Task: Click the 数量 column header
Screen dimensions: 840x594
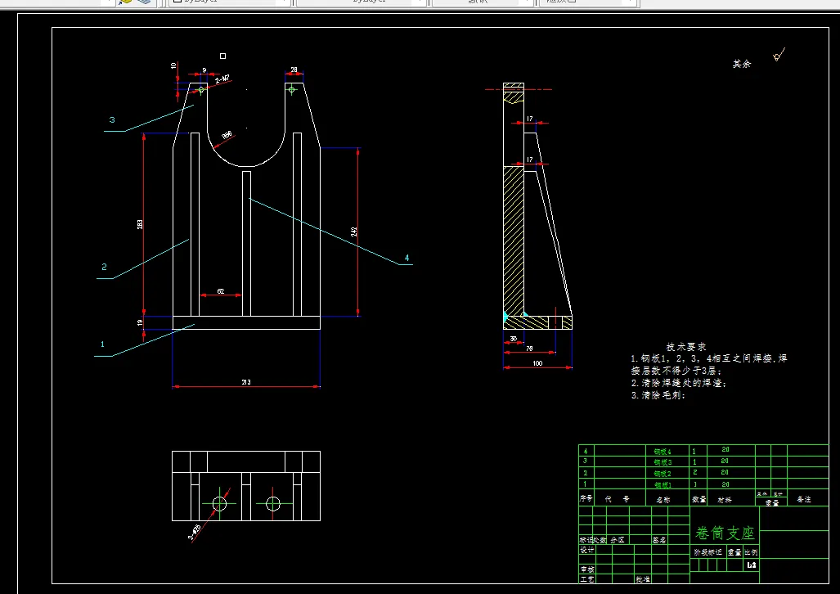Action: 699,499
